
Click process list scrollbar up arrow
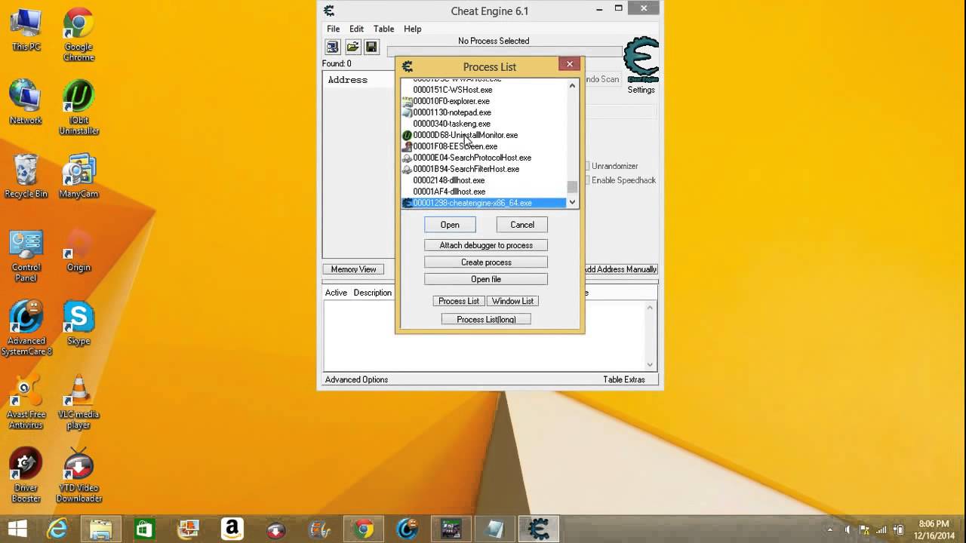(x=572, y=85)
